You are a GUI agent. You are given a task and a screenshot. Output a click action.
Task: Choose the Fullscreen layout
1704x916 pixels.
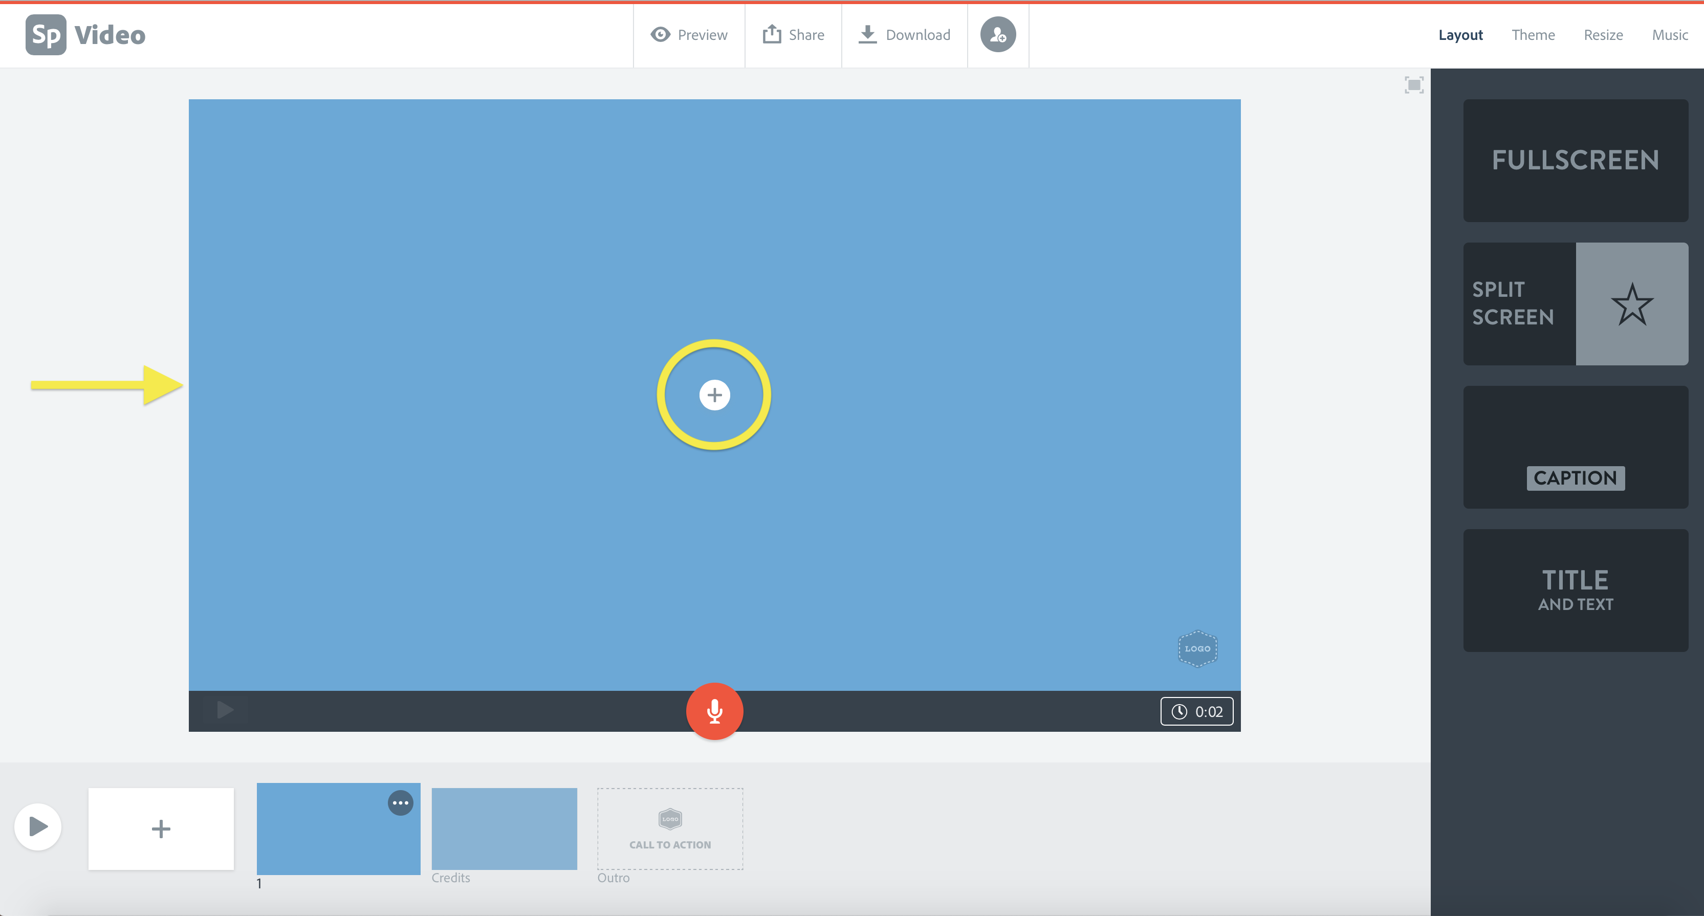coord(1575,160)
